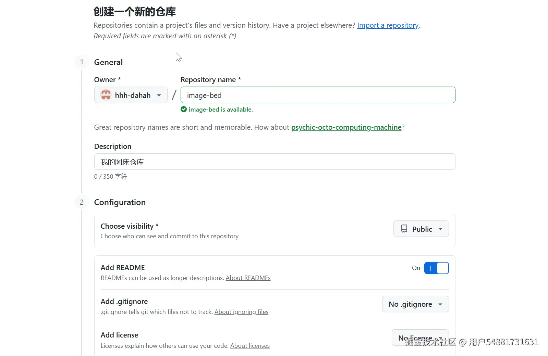Click the repository icon in Public button
The height and width of the screenshot is (356, 548).
(x=404, y=229)
